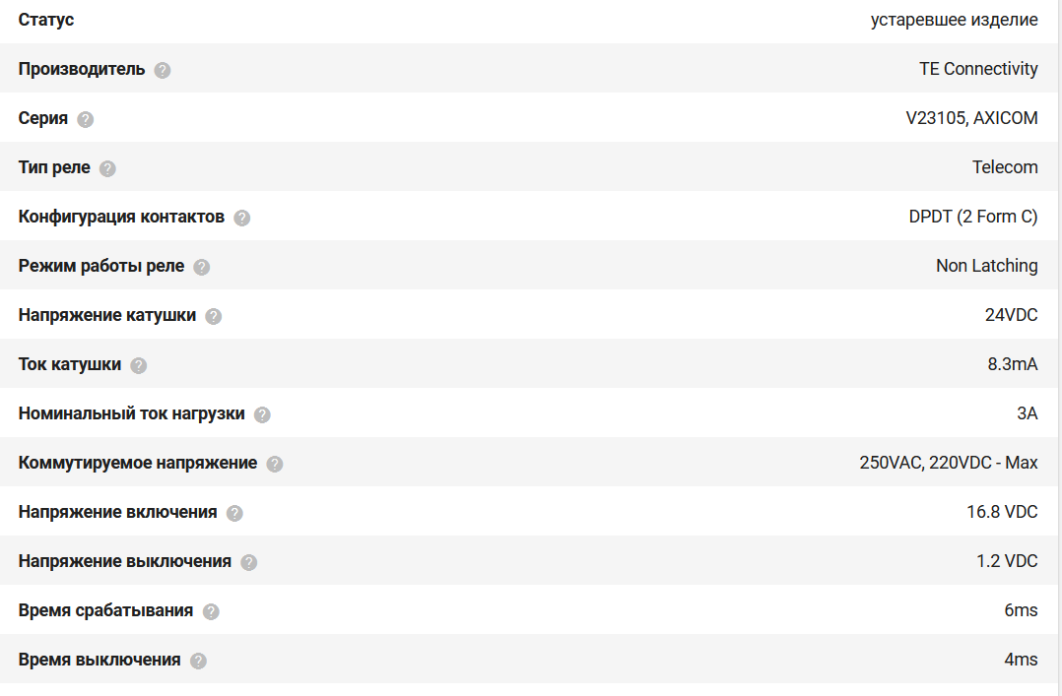The height and width of the screenshot is (696, 1062).
Task: Click the DPDT (2 Form C) value
Action: tap(972, 217)
